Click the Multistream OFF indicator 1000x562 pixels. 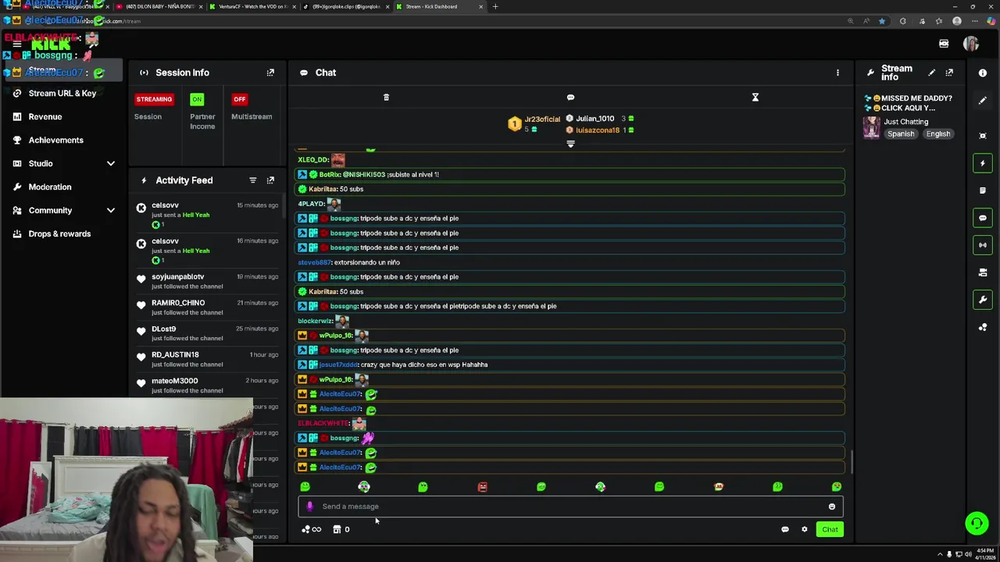click(239, 99)
